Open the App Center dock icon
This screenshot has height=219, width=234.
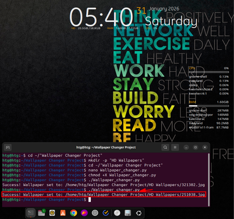(x=63, y=213)
